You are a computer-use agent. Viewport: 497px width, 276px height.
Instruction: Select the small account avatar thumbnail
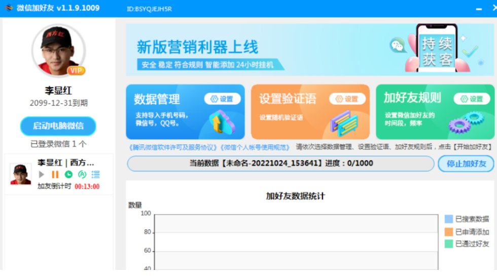(21, 174)
